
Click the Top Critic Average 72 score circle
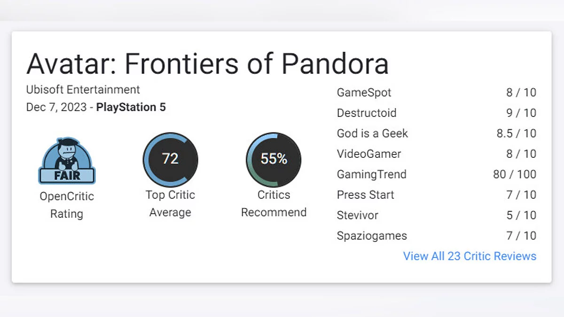tap(170, 159)
